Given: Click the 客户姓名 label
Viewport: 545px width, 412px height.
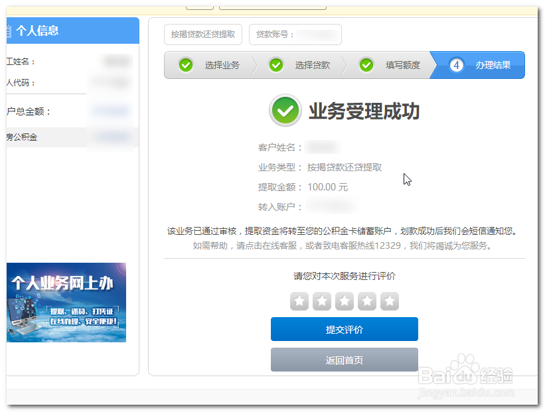Looking at the screenshot, I should pos(279,147).
